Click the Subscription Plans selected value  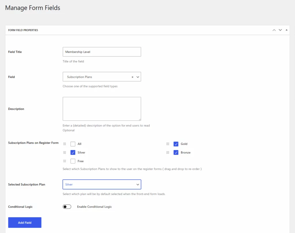click(80, 77)
